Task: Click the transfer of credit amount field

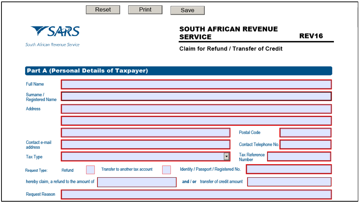Action: coord(289,182)
